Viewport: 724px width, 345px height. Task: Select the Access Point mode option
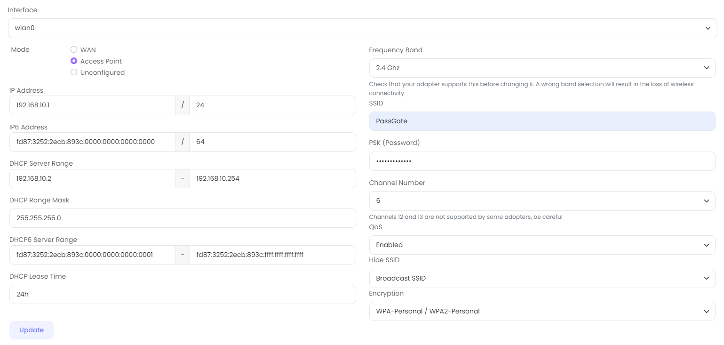(74, 61)
